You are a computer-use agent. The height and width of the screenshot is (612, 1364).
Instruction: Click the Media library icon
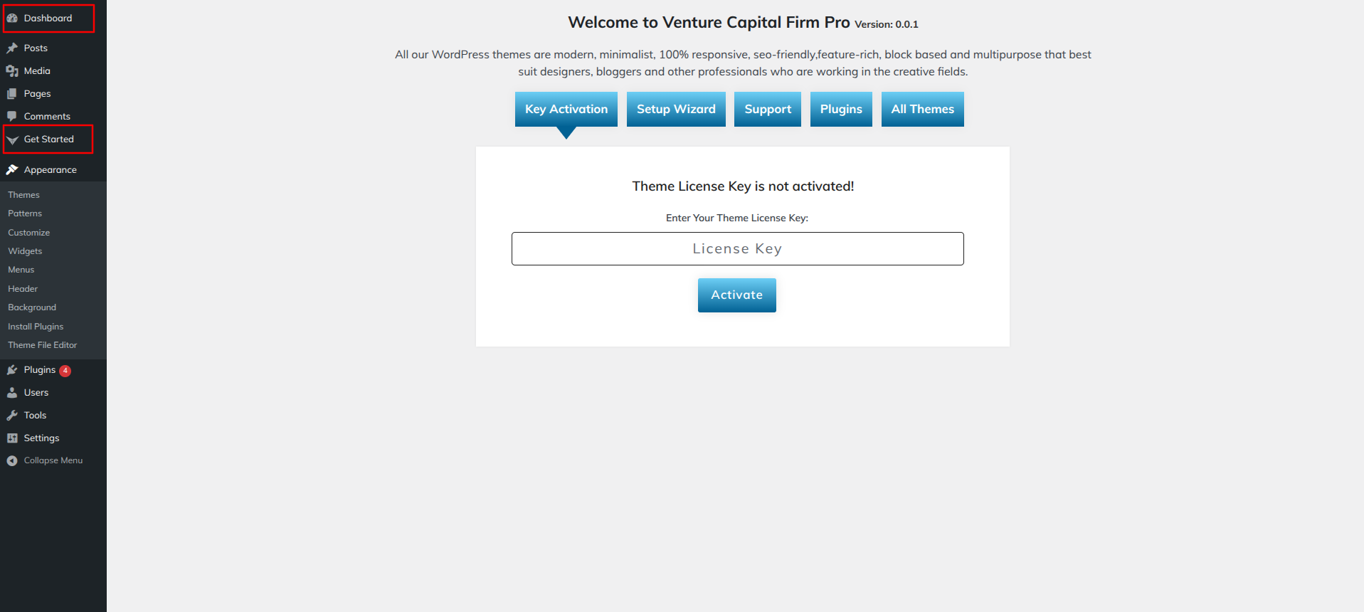(12, 71)
